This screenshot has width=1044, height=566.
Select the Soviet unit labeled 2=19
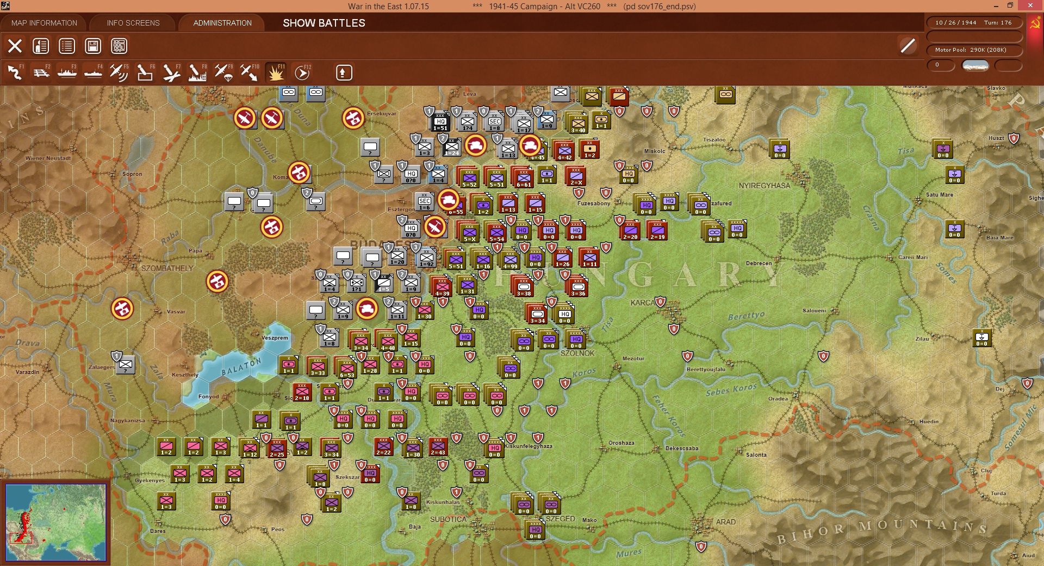(657, 230)
